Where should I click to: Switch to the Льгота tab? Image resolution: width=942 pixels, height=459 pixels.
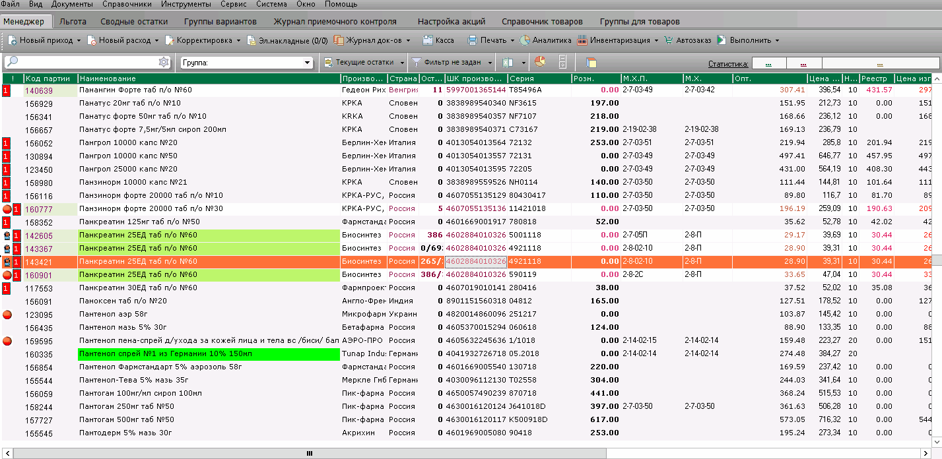click(x=73, y=22)
